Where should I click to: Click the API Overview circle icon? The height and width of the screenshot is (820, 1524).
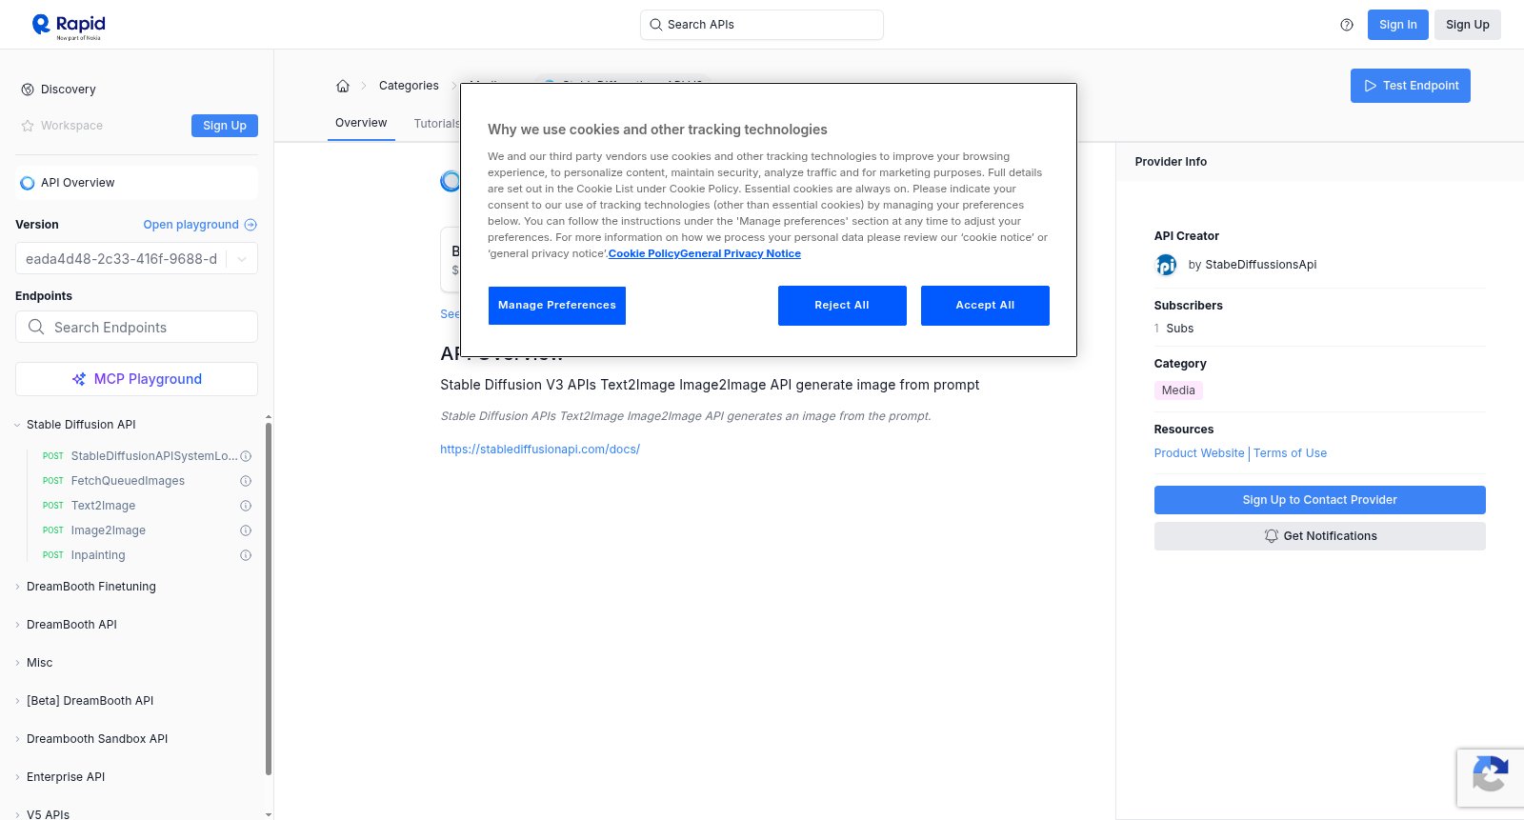click(x=28, y=183)
